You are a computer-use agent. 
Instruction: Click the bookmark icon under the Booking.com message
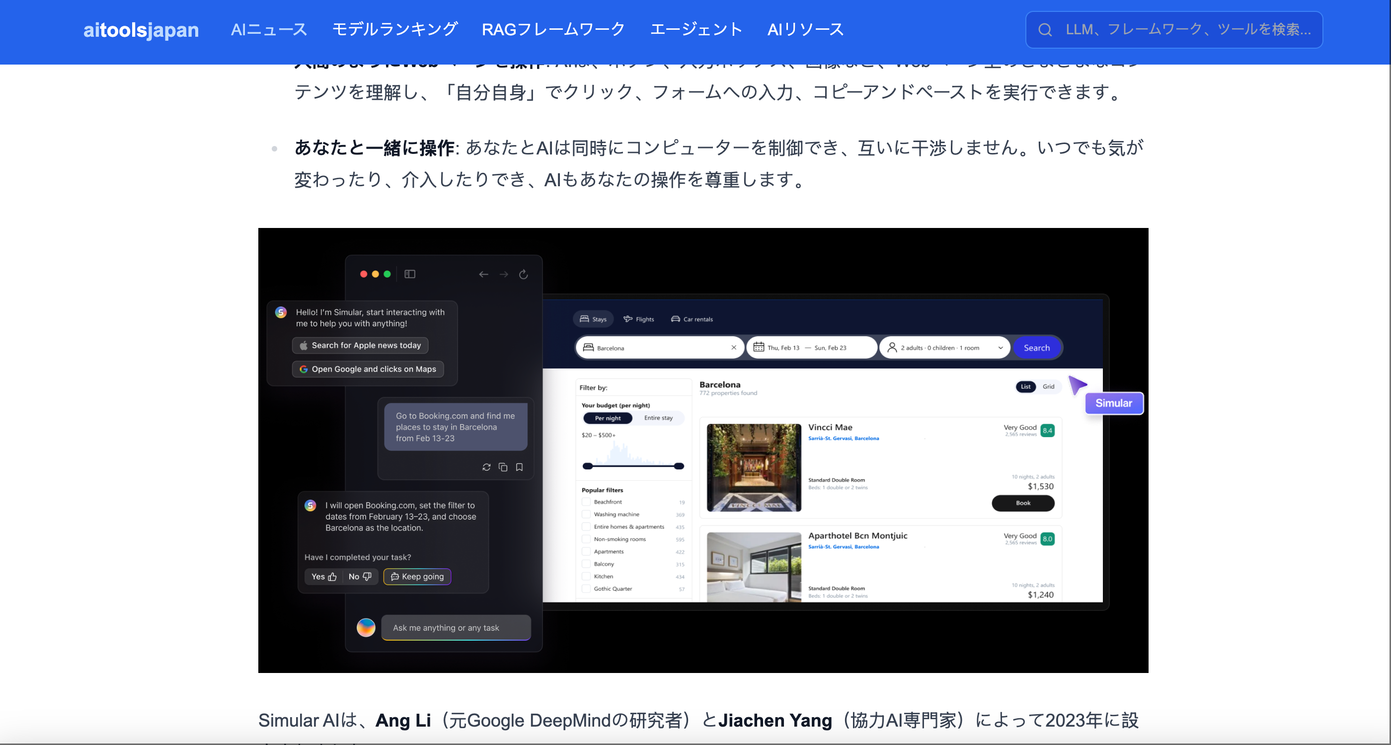pos(520,467)
